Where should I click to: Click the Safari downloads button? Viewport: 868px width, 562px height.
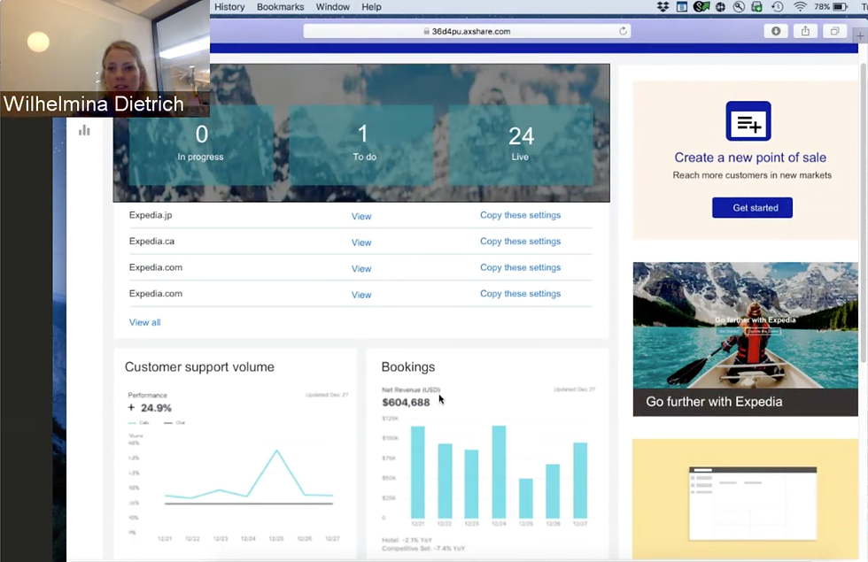pyautogui.click(x=776, y=31)
